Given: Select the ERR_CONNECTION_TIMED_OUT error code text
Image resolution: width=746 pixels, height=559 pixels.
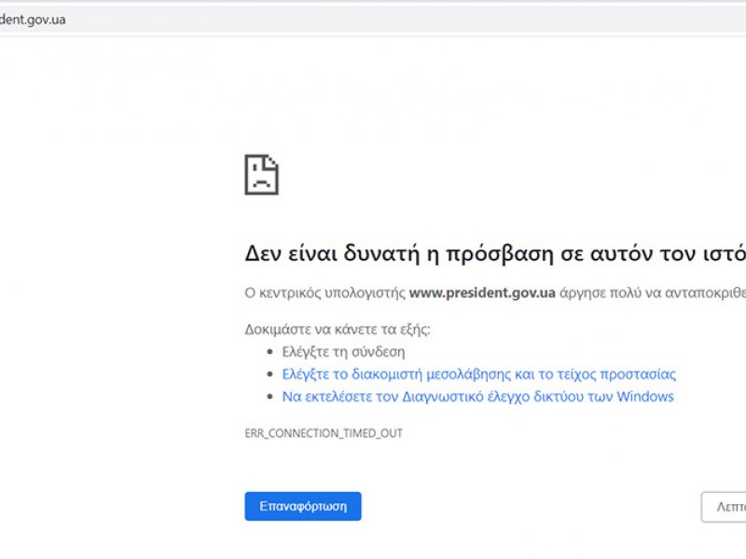Looking at the screenshot, I should tap(324, 433).
